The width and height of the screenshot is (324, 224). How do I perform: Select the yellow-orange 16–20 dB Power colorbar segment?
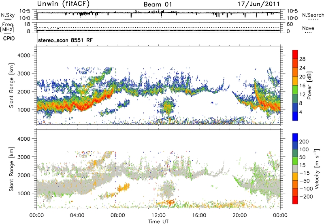(295, 81)
